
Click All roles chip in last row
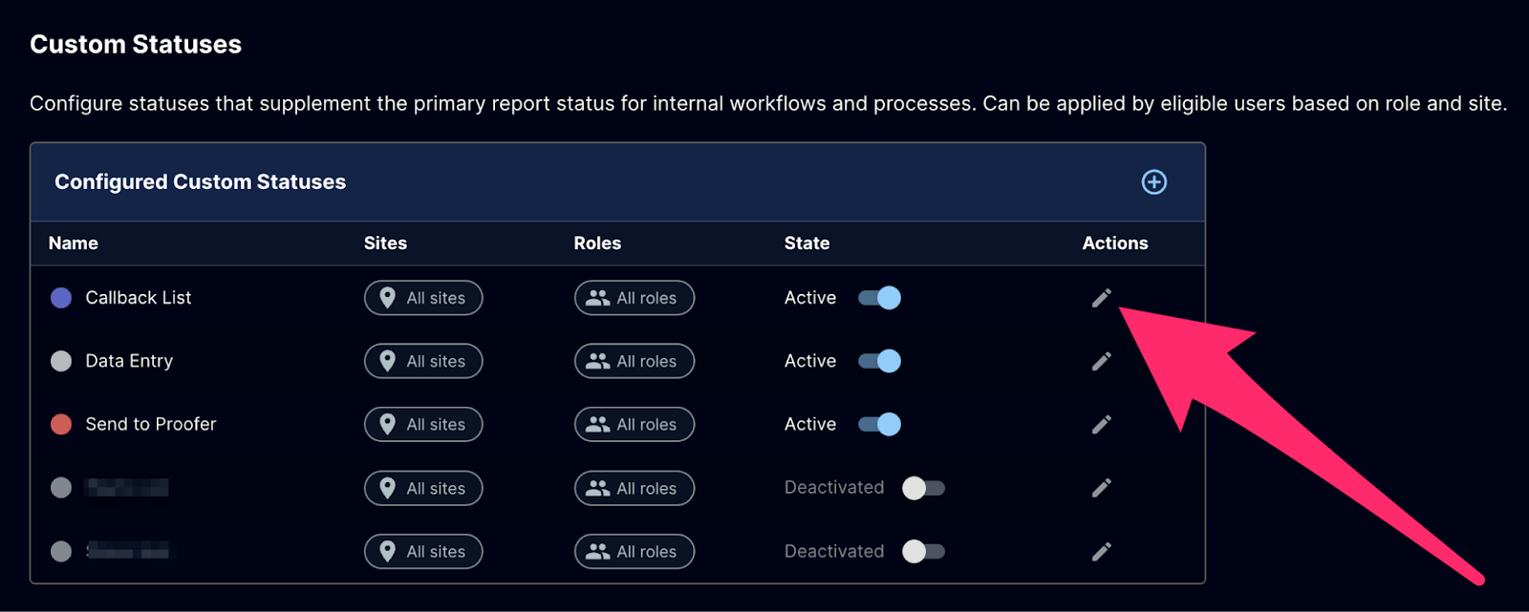click(635, 551)
